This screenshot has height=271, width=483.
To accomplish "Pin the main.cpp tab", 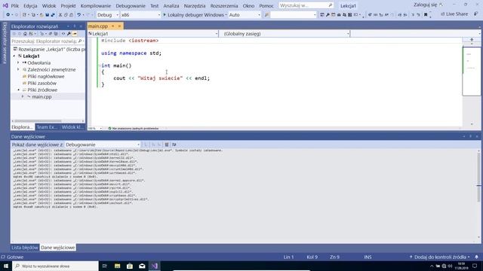I will [x=112, y=26].
